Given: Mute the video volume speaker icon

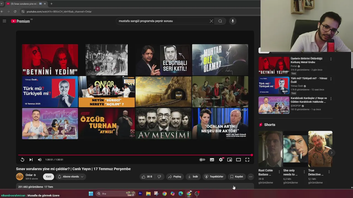Looking at the screenshot, I should [40, 160].
